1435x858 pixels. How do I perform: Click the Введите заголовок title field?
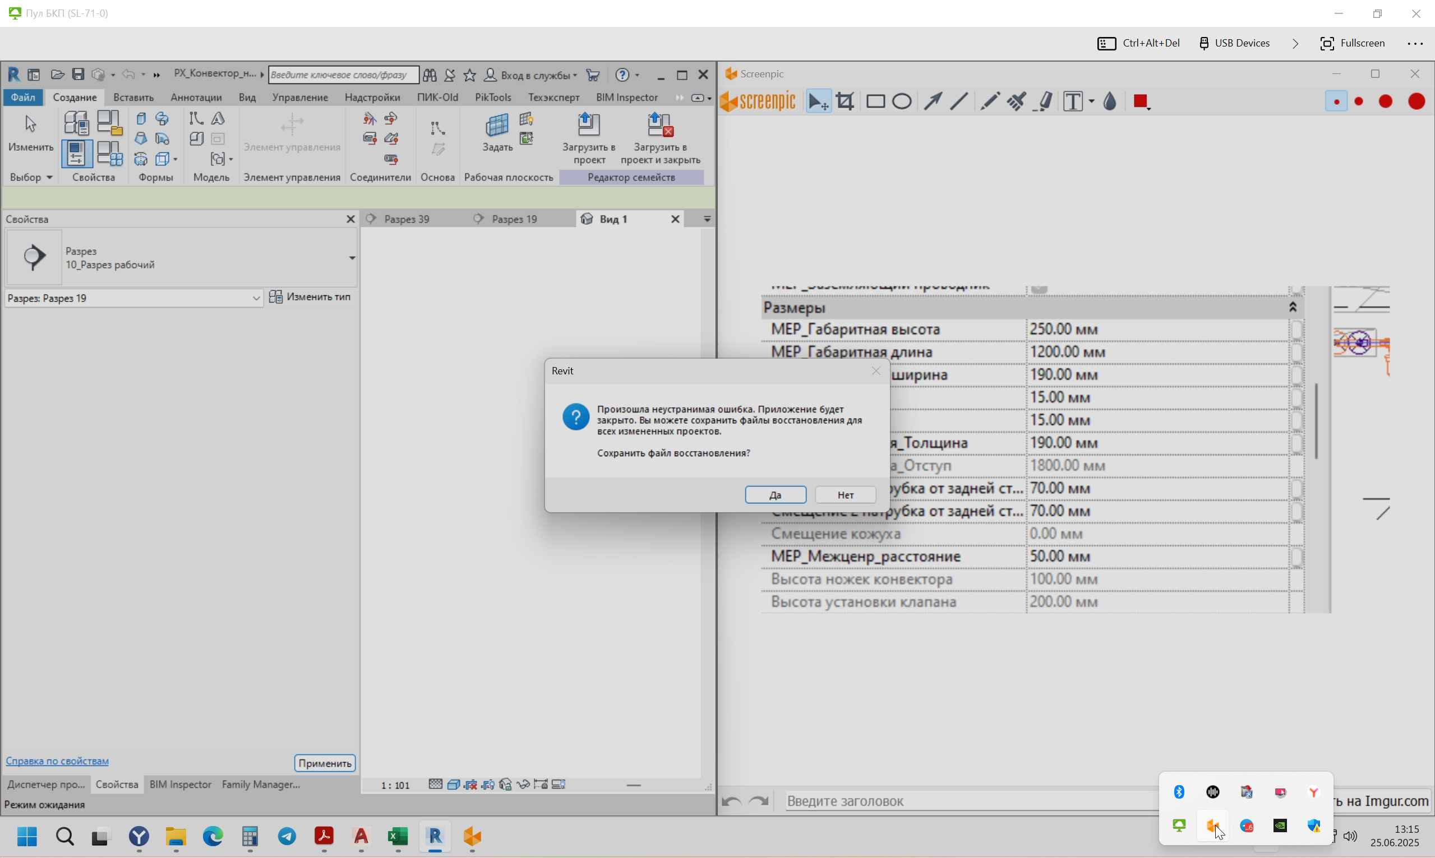tap(972, 801)
